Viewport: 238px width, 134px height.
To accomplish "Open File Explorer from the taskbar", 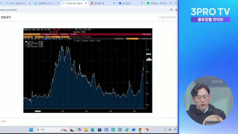I will point(86,130).
